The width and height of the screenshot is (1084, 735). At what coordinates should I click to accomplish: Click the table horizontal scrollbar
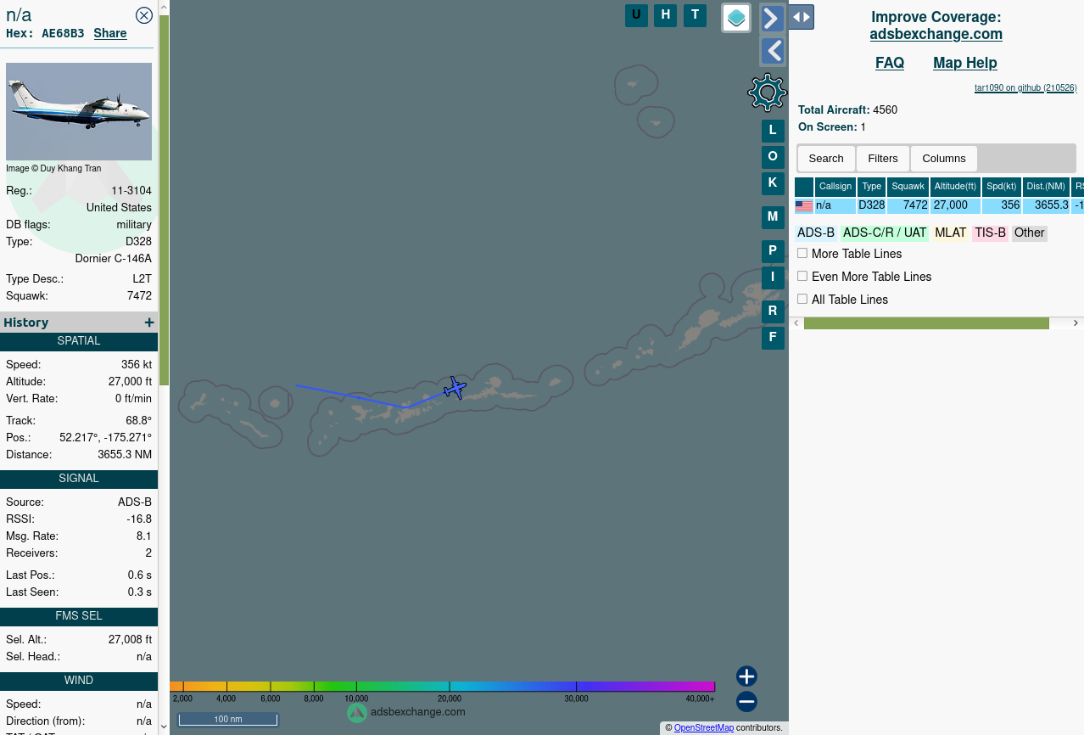[926, 323]
